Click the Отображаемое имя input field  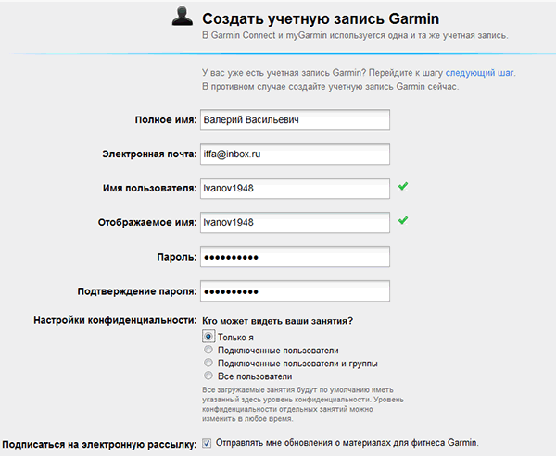[x=295, y=223]
